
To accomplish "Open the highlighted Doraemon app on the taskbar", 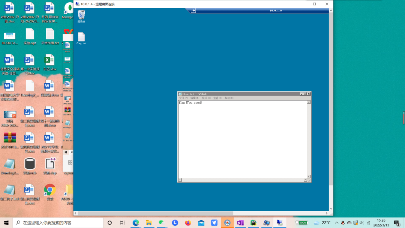I will click(x=227, y=223).
